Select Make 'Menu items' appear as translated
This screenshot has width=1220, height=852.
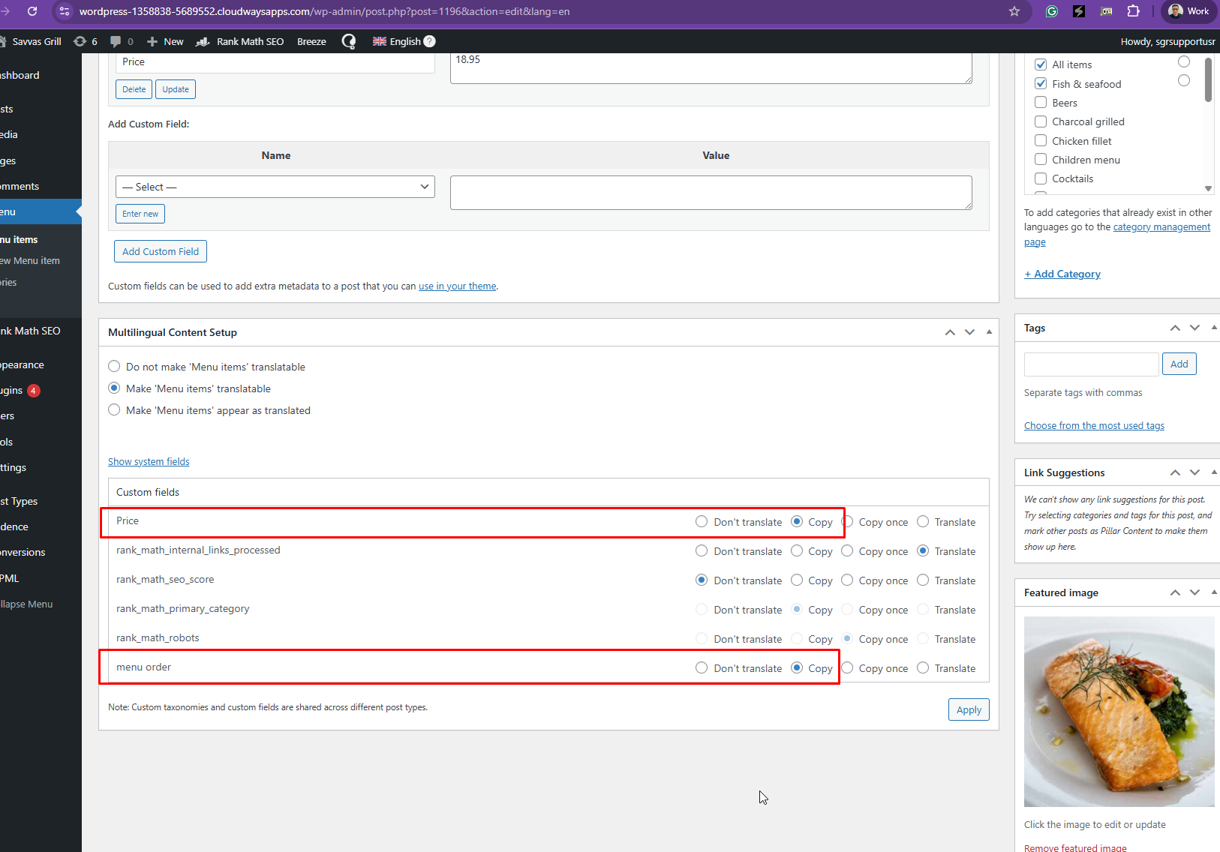tap(114, 410)
